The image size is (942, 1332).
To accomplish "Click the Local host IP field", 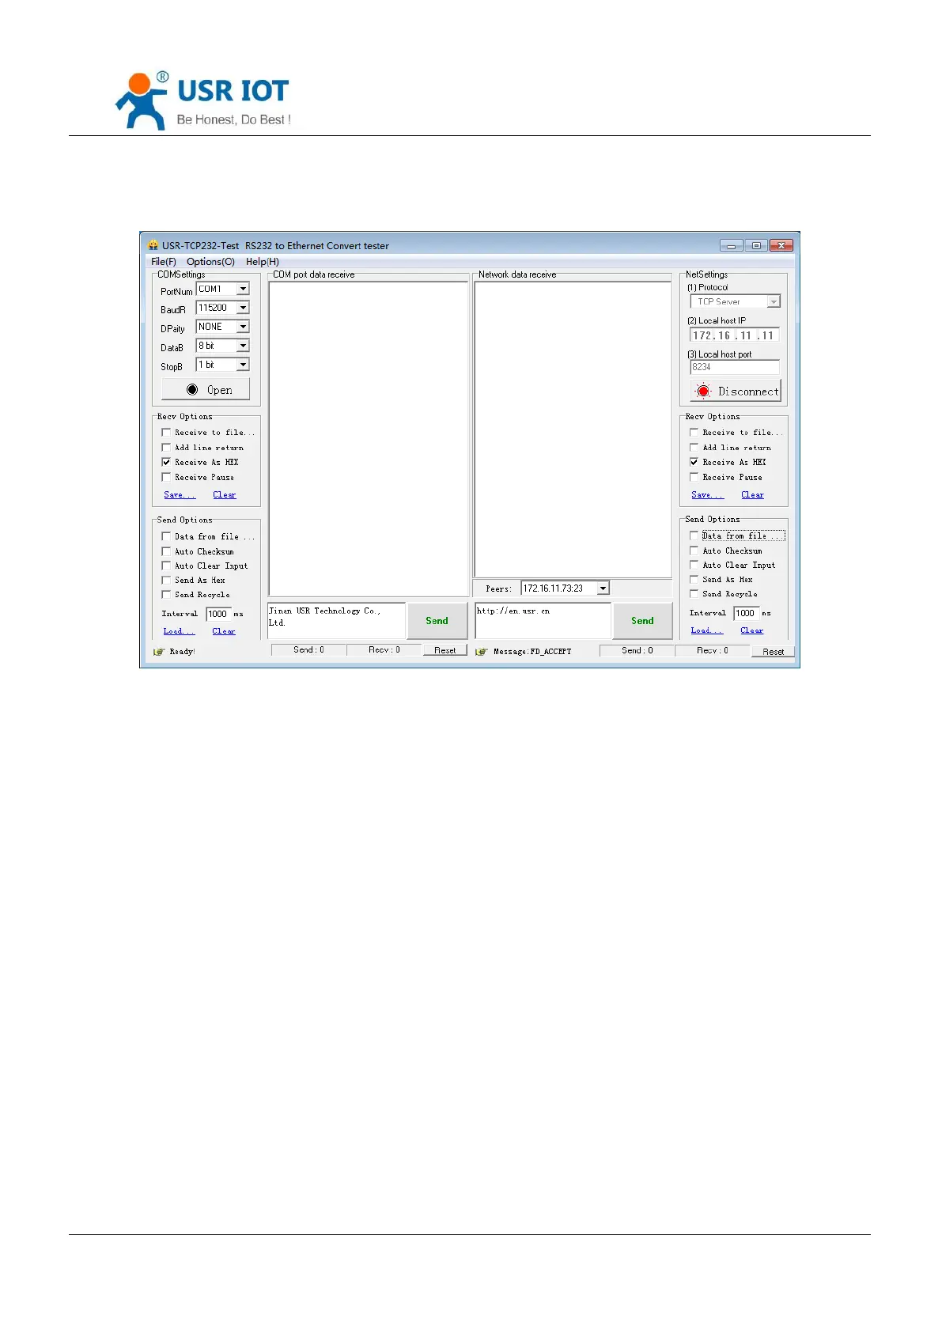I will pos(735,335).
